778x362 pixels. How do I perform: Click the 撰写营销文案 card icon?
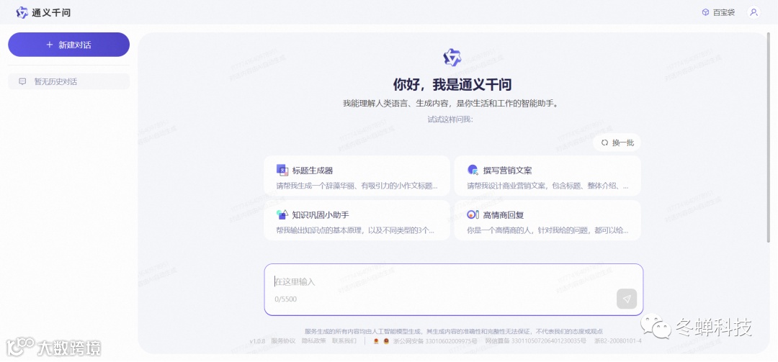473,170
